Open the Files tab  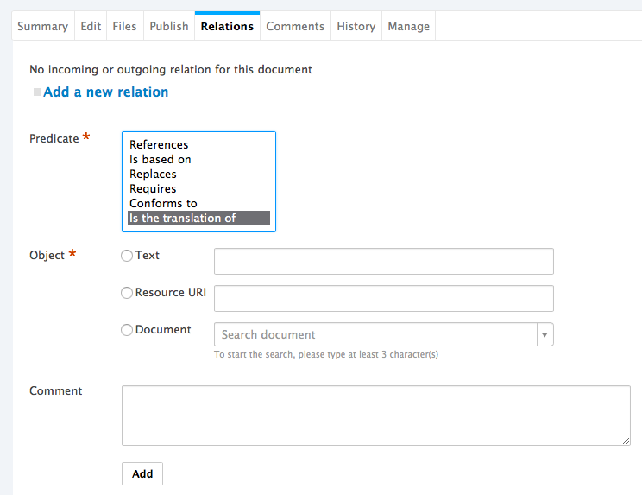[x=124, y=26]
